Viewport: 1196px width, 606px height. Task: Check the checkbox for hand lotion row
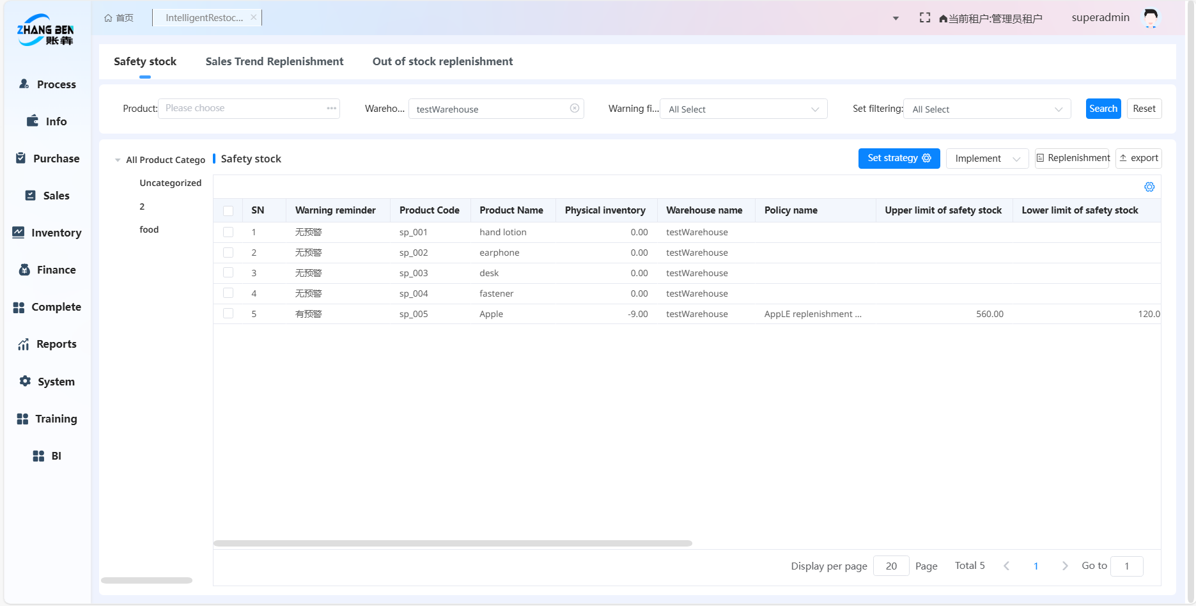[228, 232]
